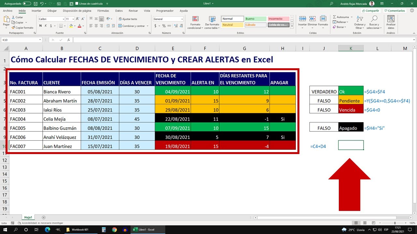Open the Archivo menu
Screen dimensions: 417x234
(x=7, y=11)
